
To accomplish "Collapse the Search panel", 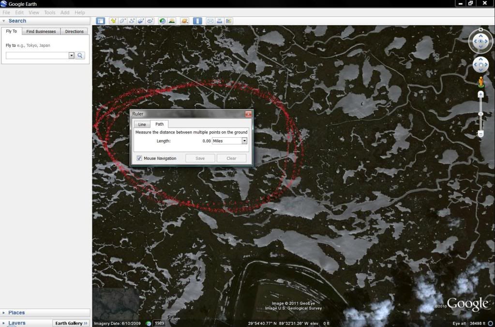I will (3, 21).
